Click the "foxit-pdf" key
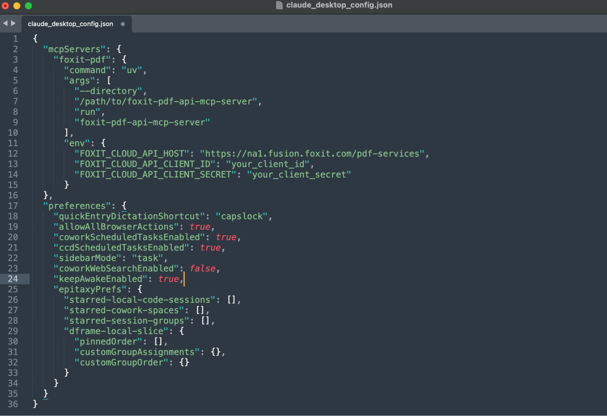Viewport: 607px width, 416px height. (82, 59)
